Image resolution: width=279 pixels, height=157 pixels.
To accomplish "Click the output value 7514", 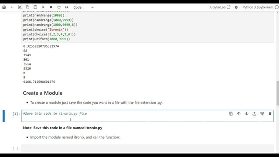I will tap(27, 64).
